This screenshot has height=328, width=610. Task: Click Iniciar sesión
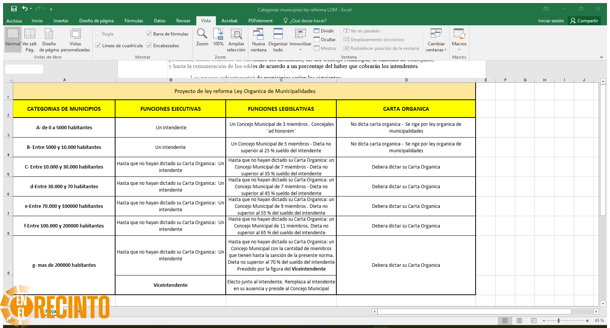click(551, 21)
